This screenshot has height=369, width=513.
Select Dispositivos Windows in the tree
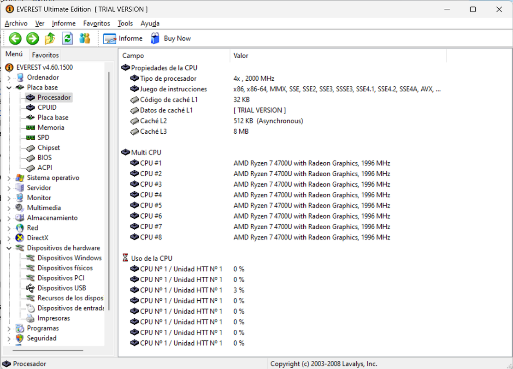click(69, 258)
